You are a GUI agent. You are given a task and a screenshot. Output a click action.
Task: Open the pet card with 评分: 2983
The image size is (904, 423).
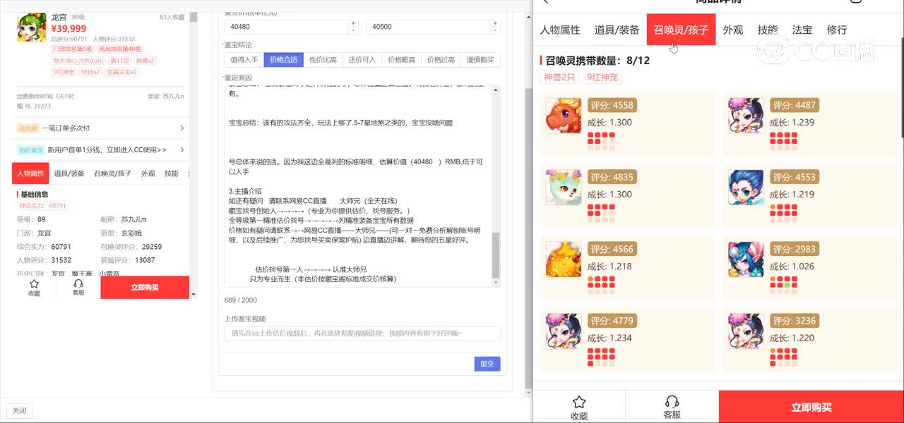[x=811, y=268]
